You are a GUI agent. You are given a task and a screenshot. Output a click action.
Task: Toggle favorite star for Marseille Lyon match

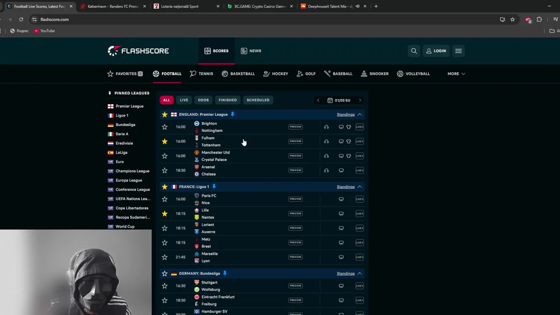pos(164,257)
